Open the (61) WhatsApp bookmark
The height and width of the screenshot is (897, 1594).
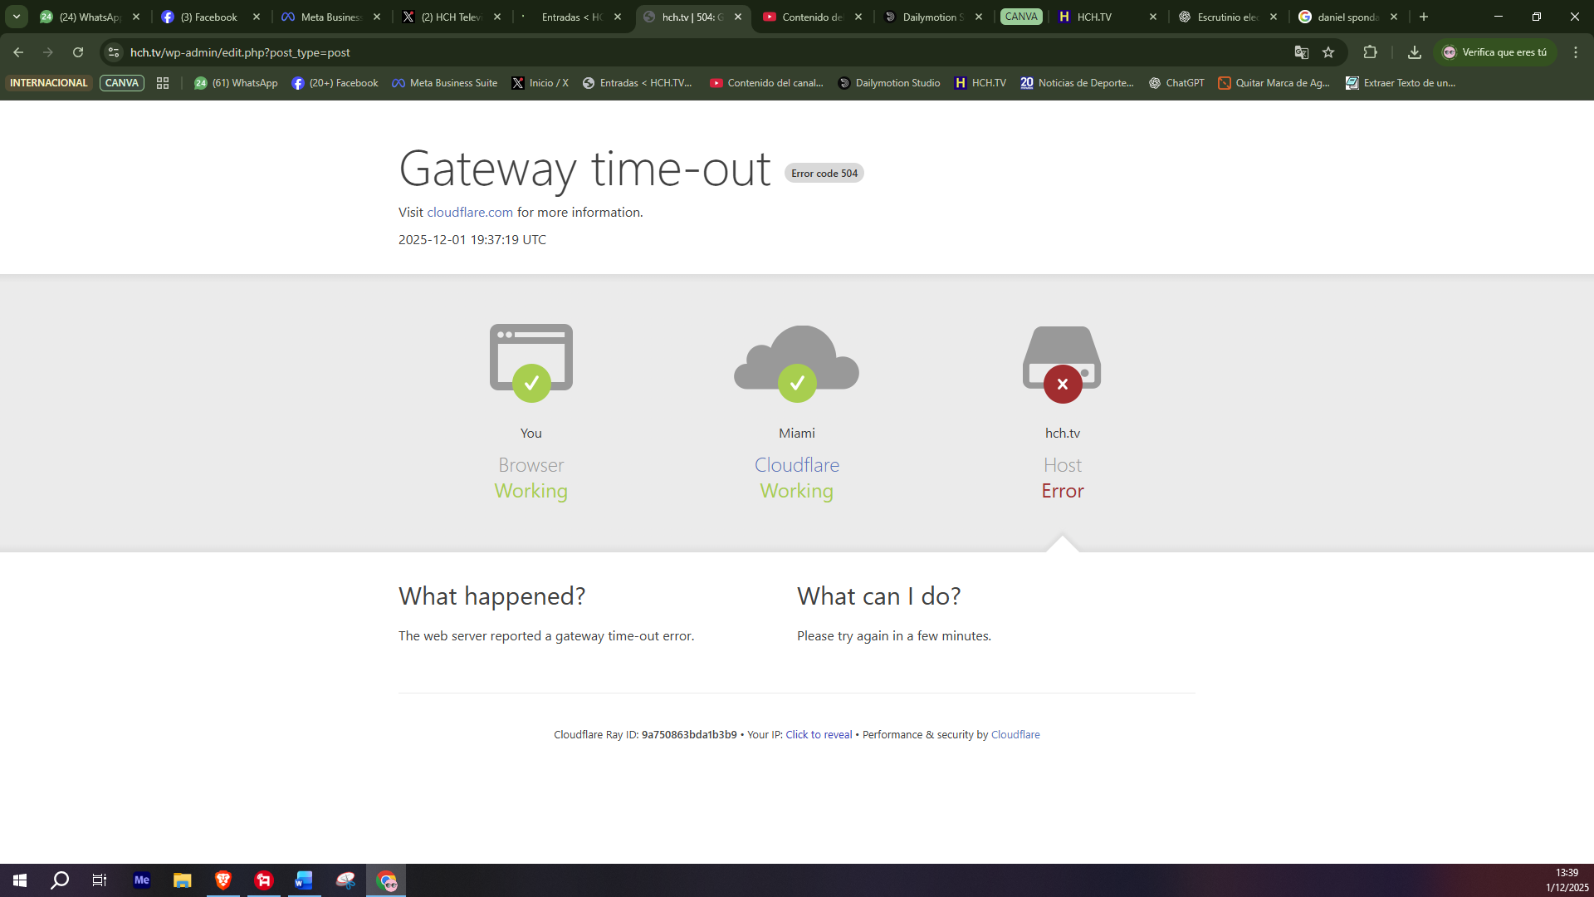point(236,83)
